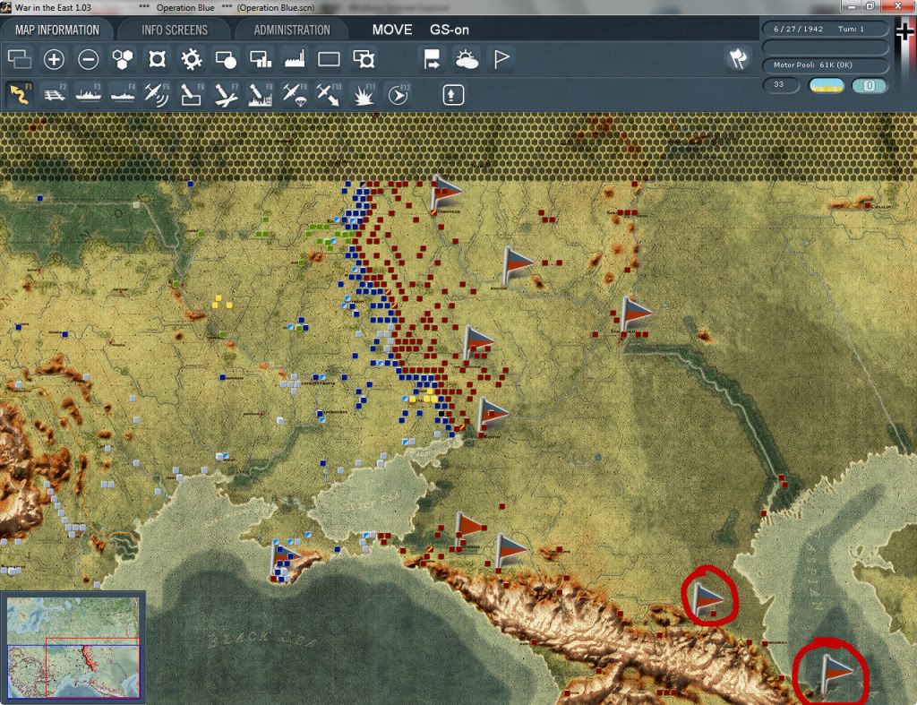Click the Motor Pool: 61K (OK) field

825,64
